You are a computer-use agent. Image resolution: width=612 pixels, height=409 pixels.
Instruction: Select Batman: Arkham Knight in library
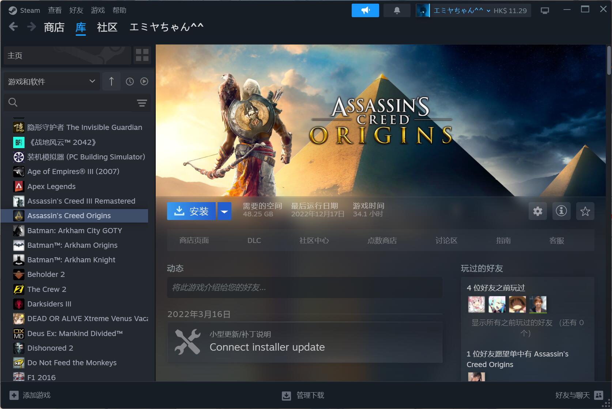(x=71, y=260)
